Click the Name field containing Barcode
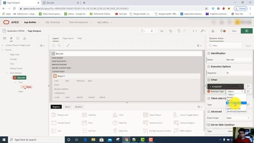254x143 pixels. click(238, 60)
